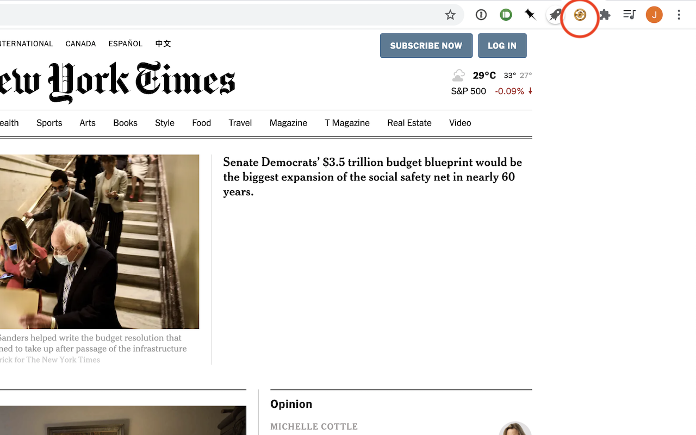The image size is (696, 435).
Task: Open the Video section
Action: click(460, 123)
